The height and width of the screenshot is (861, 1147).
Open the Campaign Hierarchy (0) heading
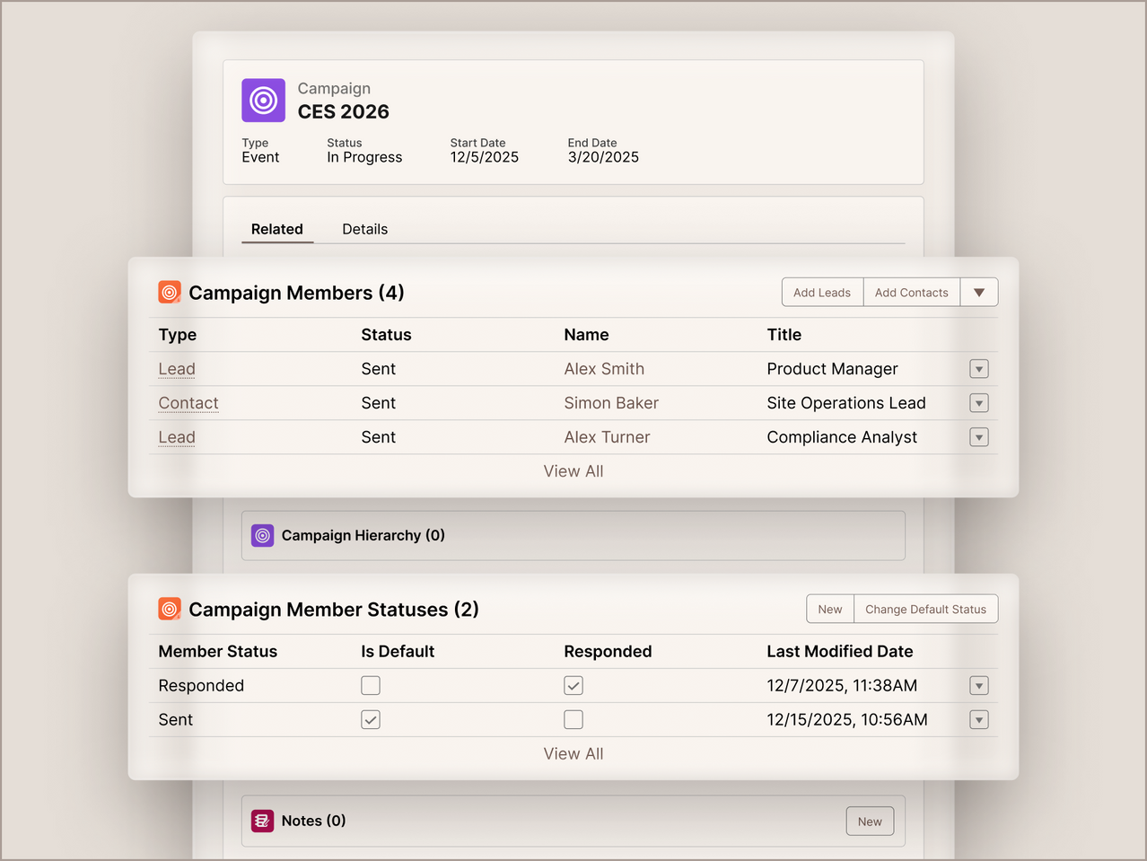coord(363,536)
